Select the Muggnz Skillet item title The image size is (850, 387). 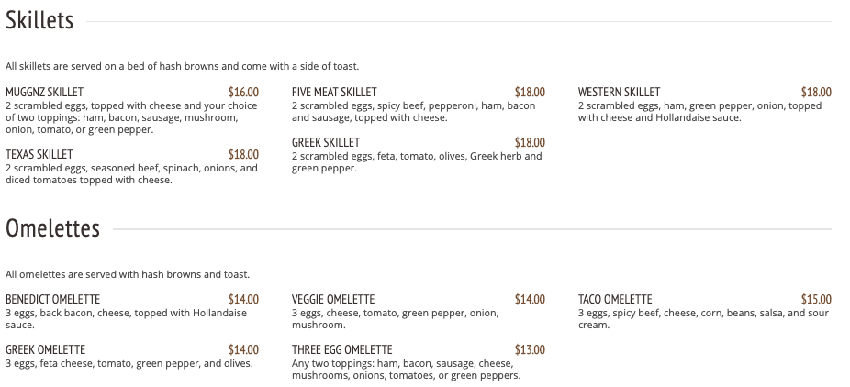click(x=44, y=93)
